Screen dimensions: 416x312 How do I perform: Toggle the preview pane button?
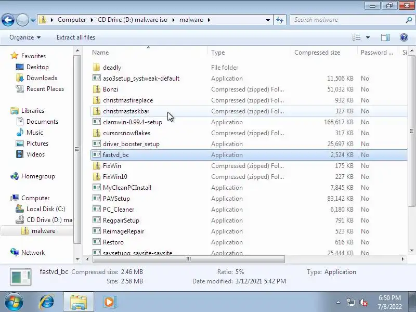click(385, 37)
